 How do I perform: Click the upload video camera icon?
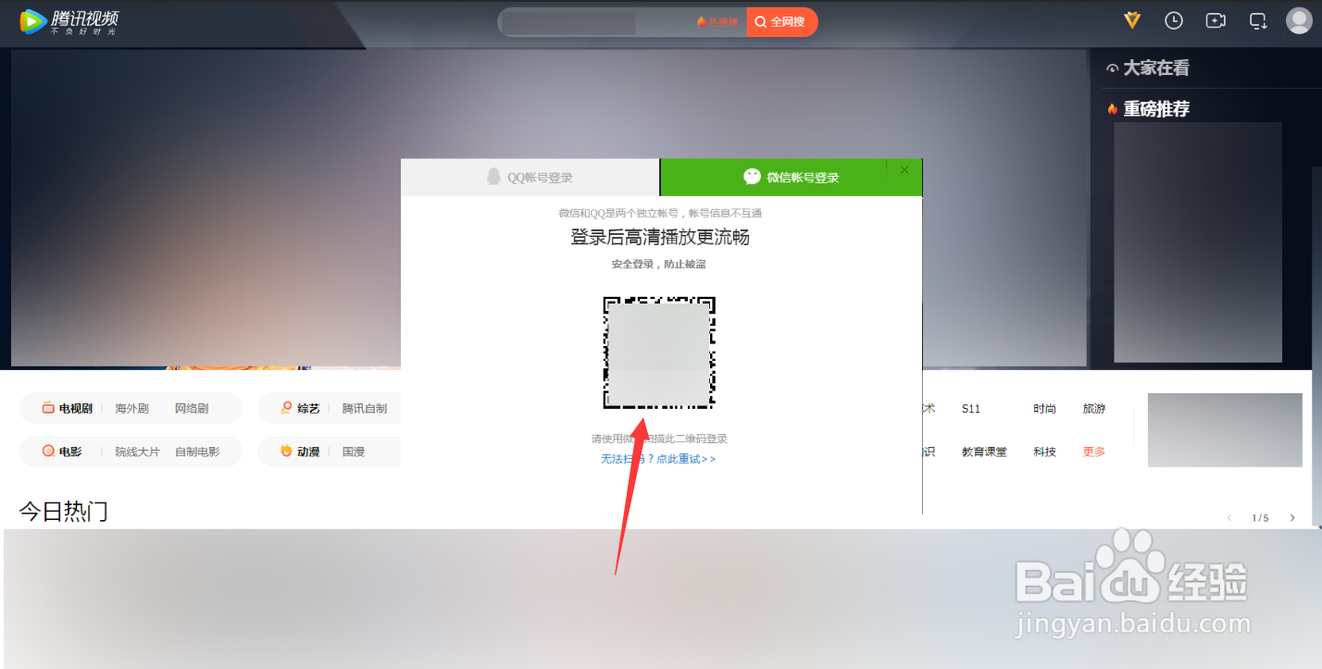click(x=1216, y=20)
